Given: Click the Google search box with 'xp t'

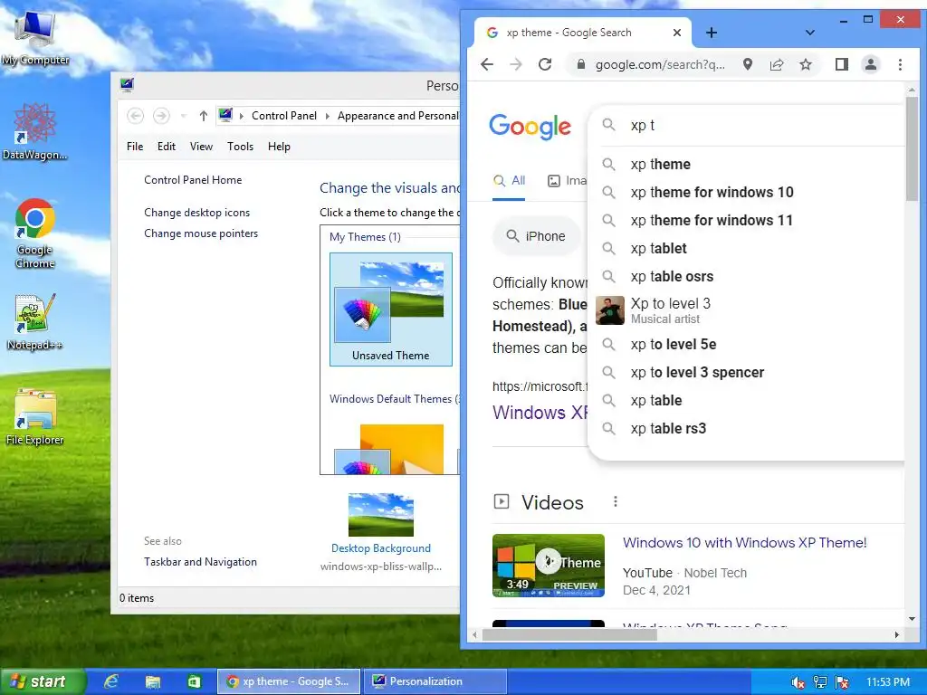Looking at the screenshot, I should click(748, 125).
